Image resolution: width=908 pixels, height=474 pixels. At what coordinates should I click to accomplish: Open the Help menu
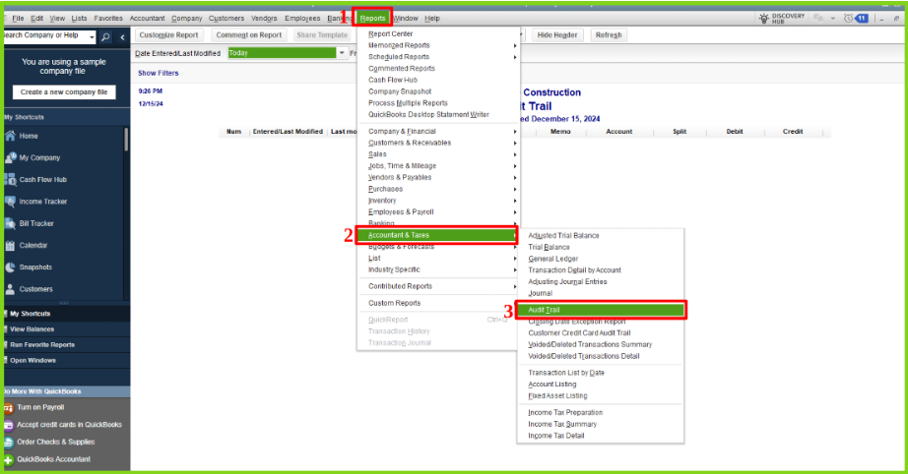click(432, 19)
